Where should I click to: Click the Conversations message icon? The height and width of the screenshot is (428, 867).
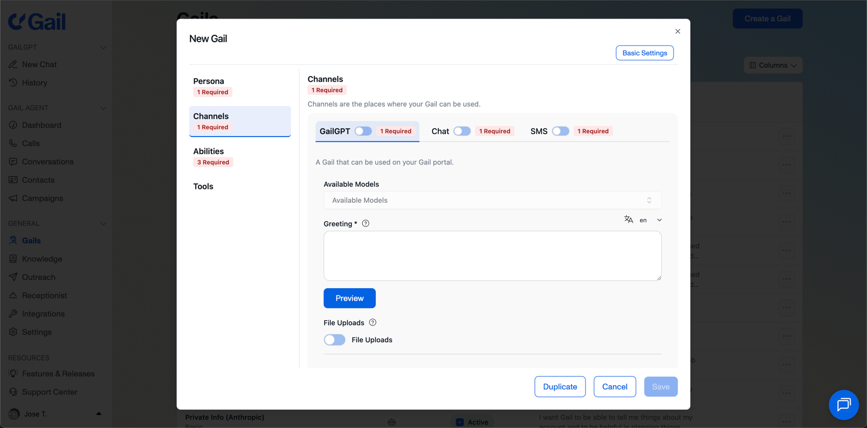click(x=13, y=161)
